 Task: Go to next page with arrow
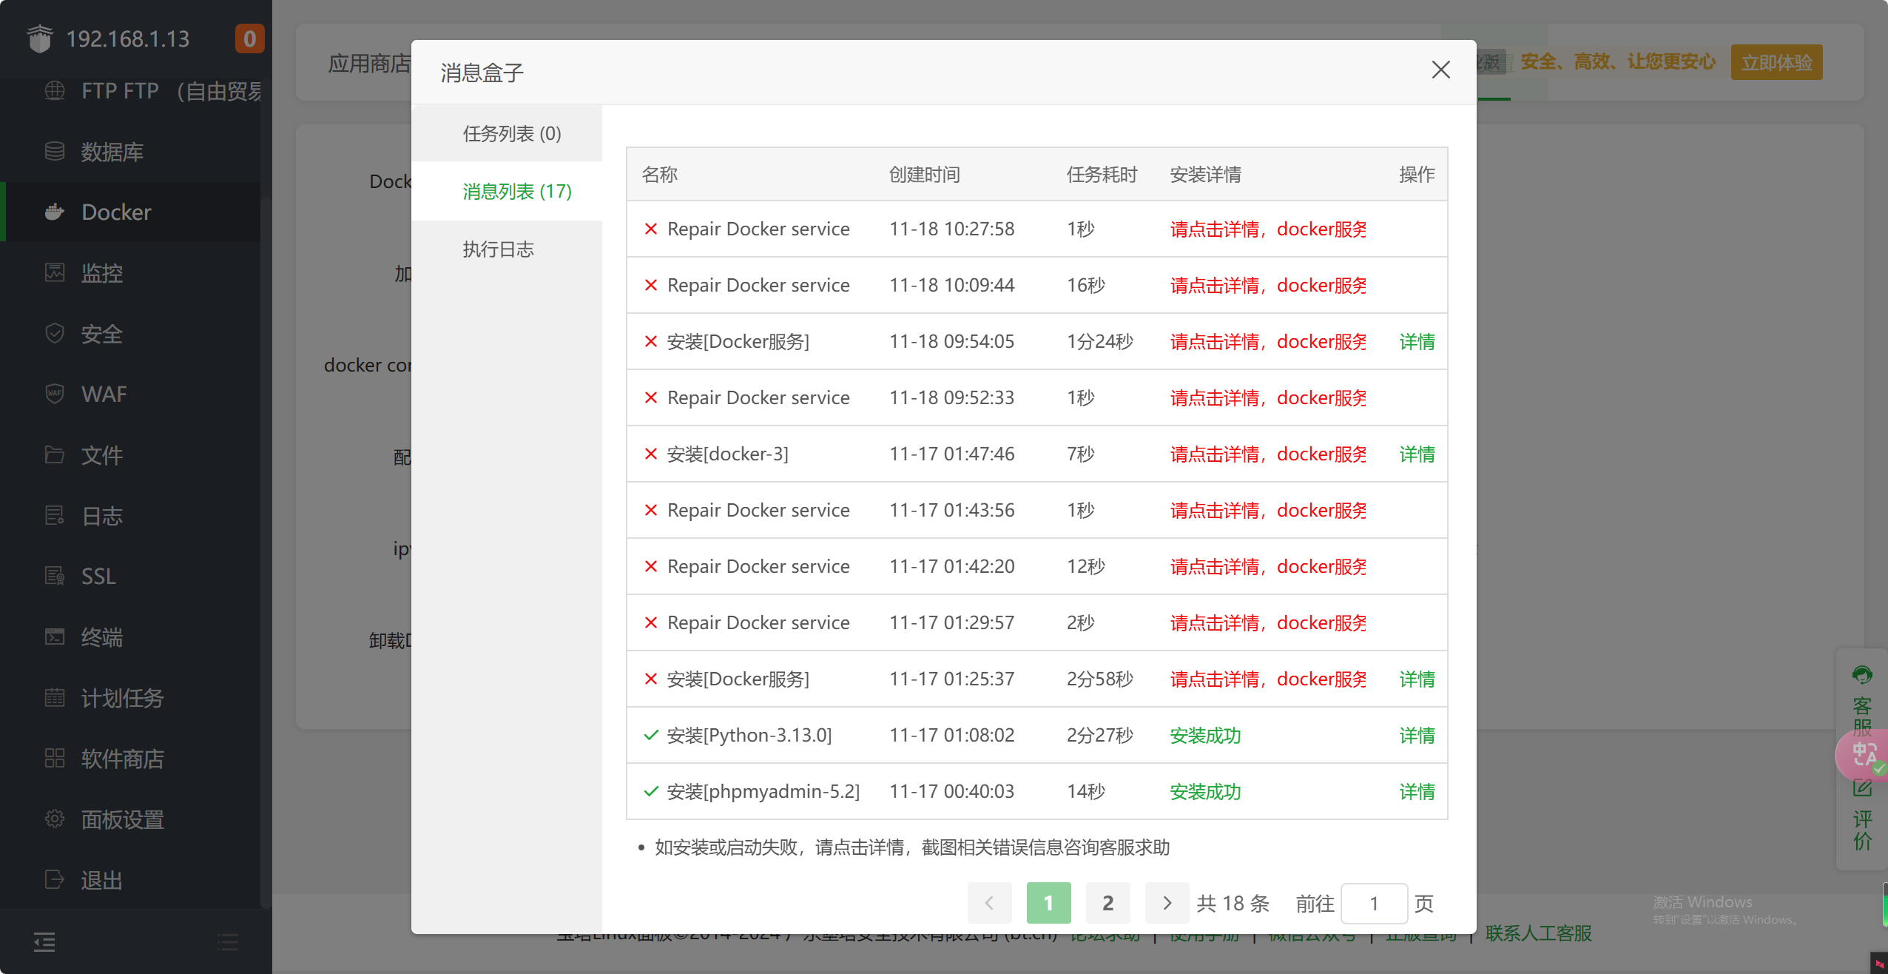pyautogui.click(x=1167, y=903)
